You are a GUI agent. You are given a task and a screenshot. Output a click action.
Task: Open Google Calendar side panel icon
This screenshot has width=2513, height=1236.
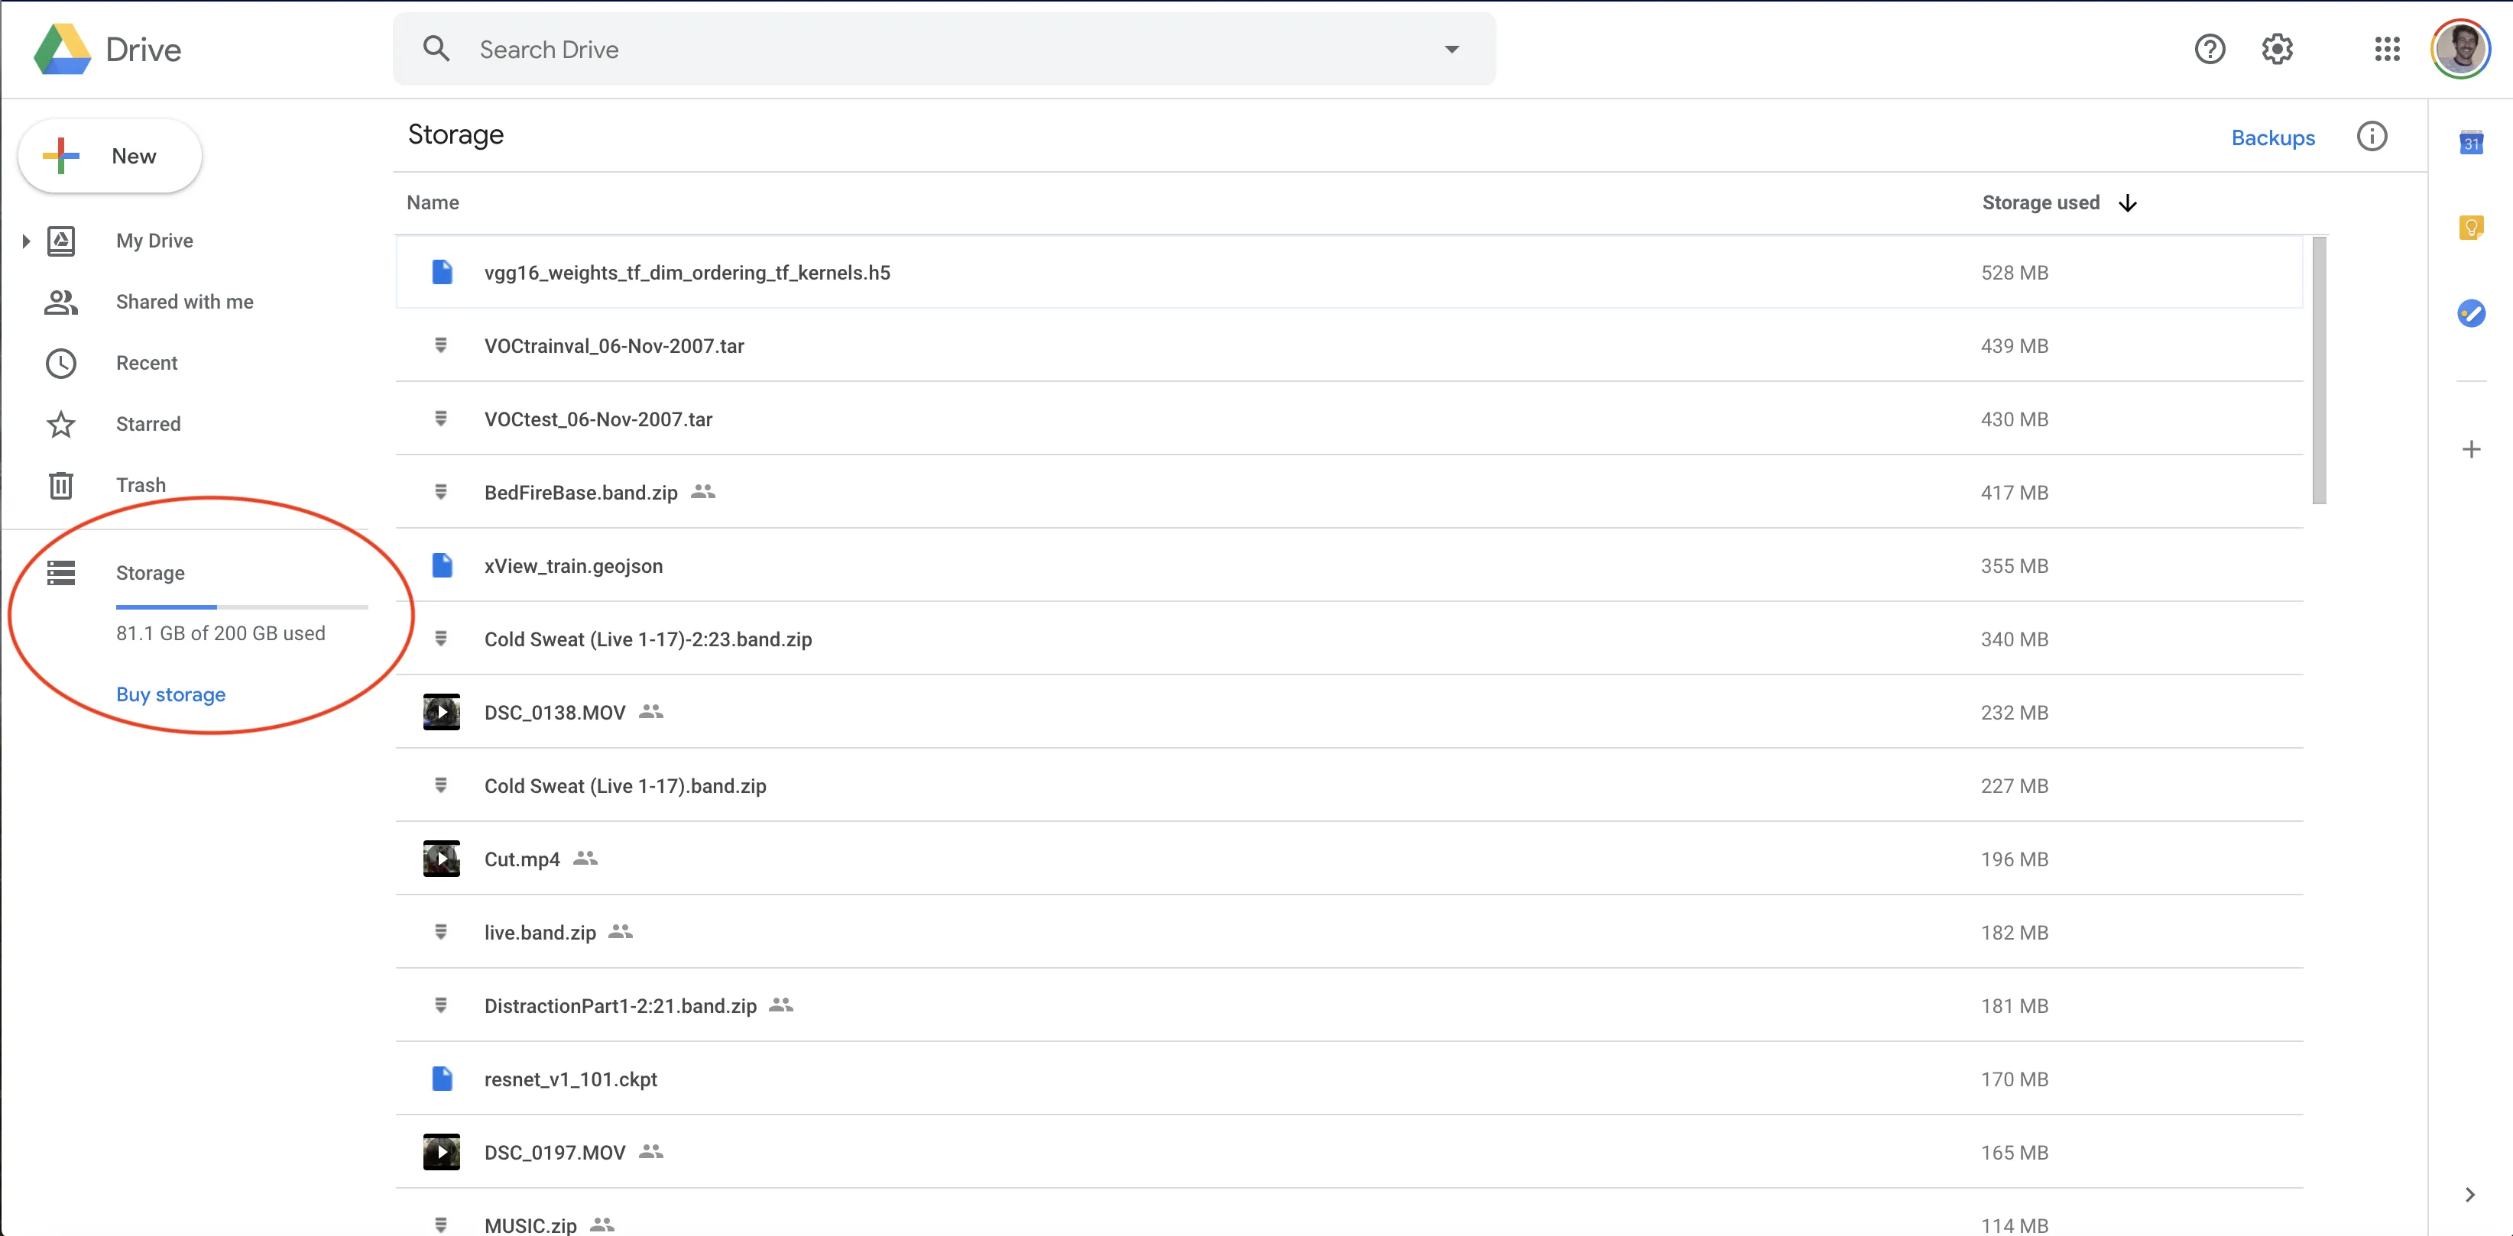tap(2470, 144)
